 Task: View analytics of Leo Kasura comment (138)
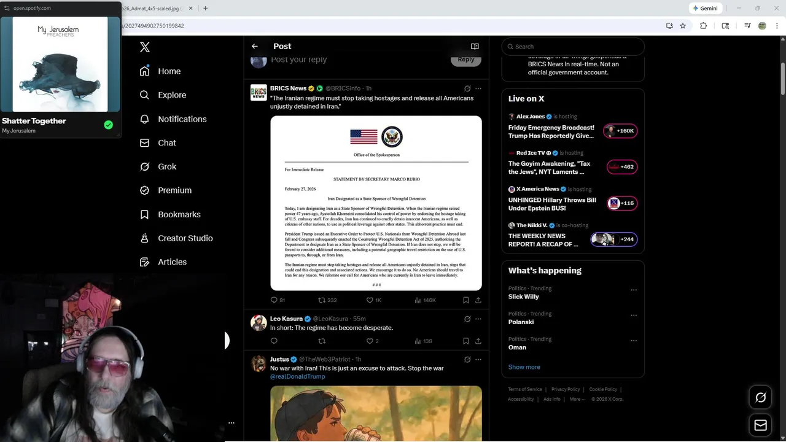[423, 341]
